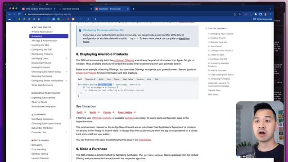
Task: Open What is RevenueCat? sidebar page
Action: [x=42, y=32]
